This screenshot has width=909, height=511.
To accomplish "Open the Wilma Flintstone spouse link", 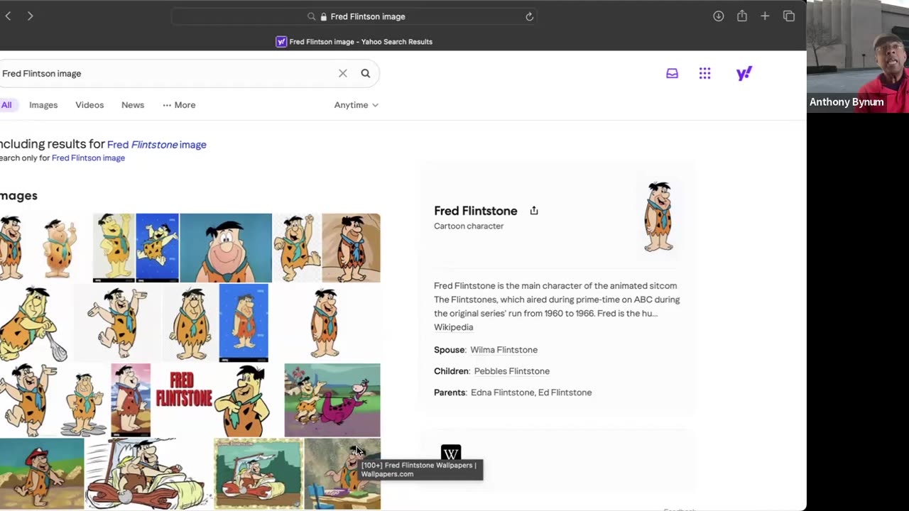I will coord(504,350).
